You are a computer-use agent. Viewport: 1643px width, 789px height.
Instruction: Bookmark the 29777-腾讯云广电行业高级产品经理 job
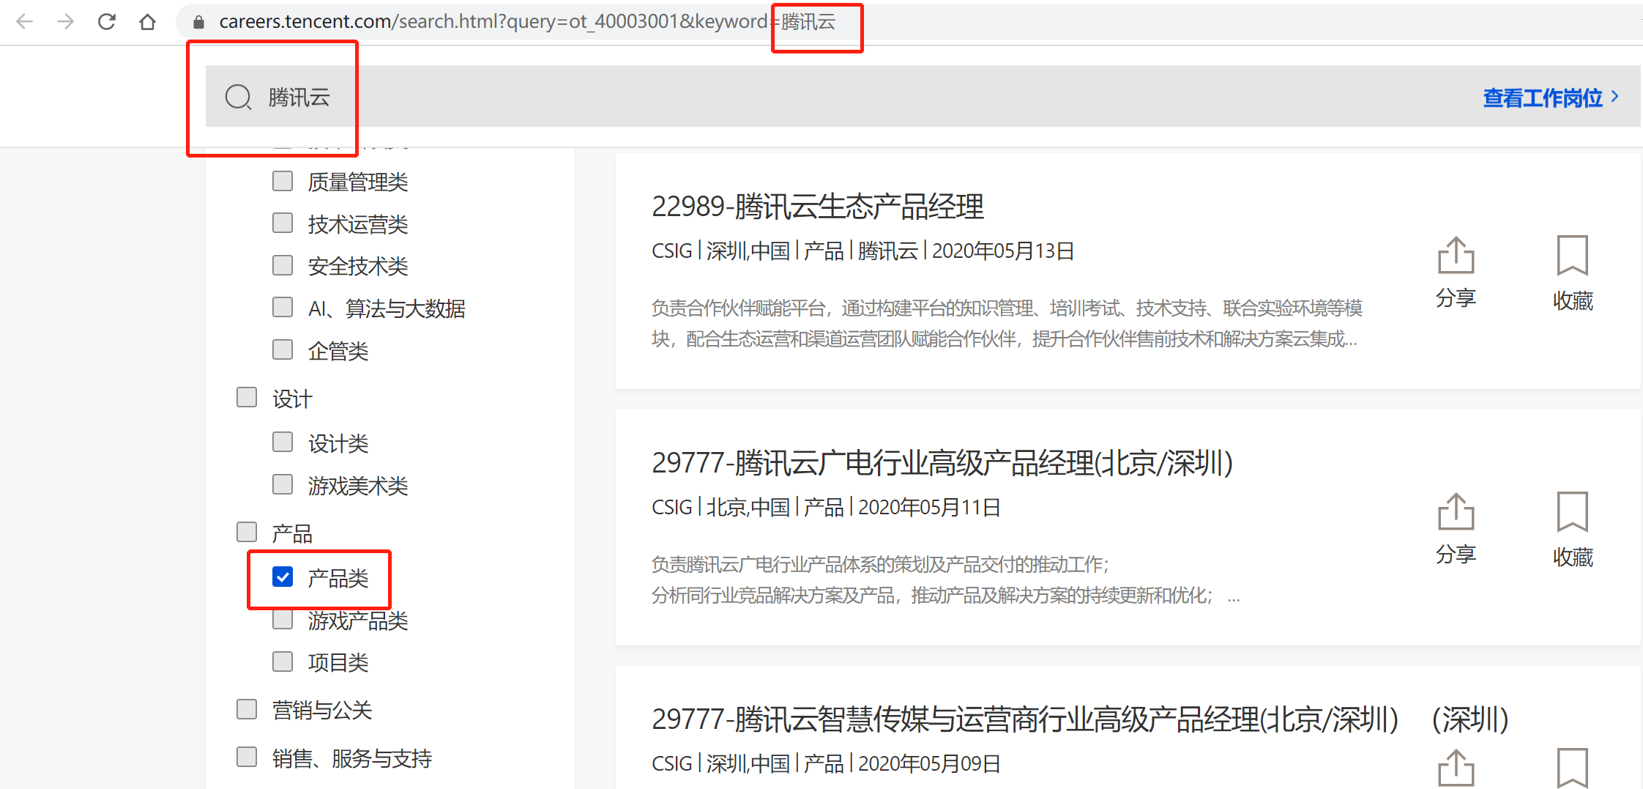pyautogui.click(x=1573, y=530)
